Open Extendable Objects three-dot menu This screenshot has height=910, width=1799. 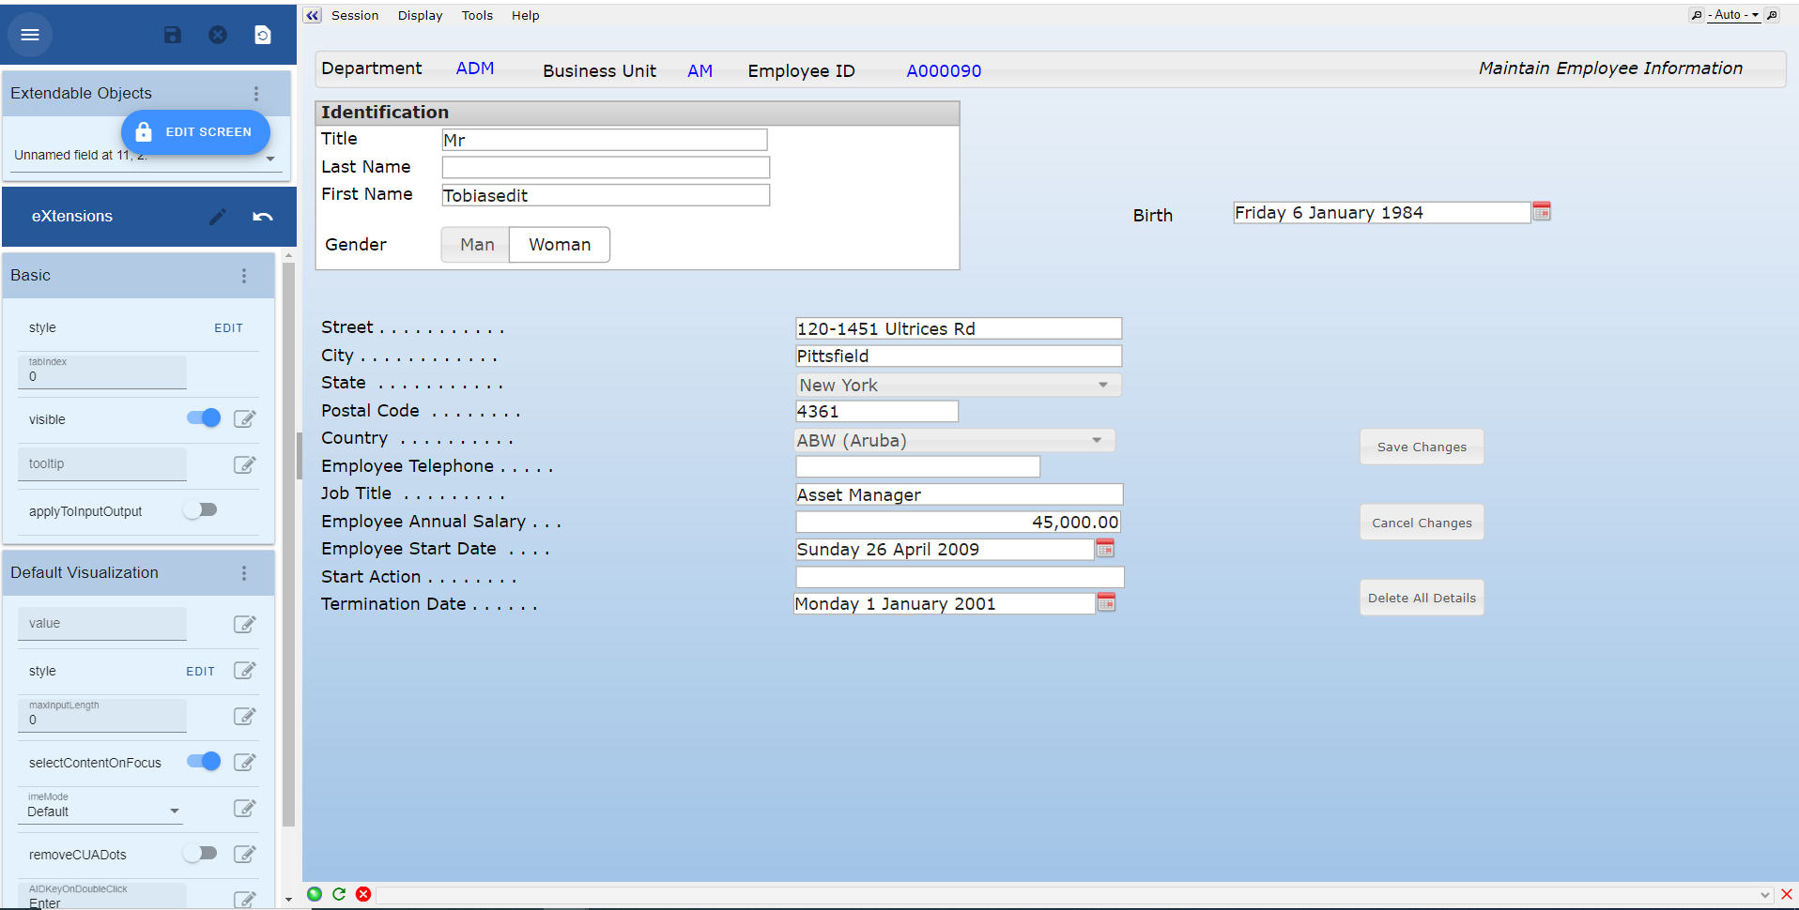[x=255, y=94]
